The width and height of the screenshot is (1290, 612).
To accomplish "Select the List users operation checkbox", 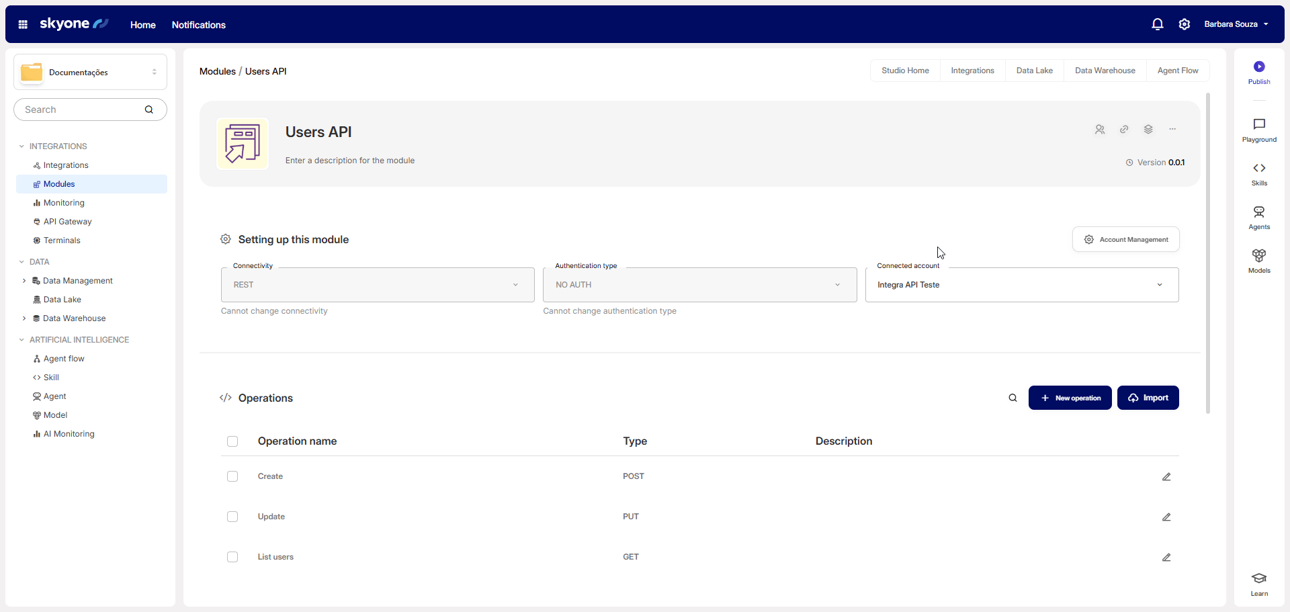I will [232, 557].
